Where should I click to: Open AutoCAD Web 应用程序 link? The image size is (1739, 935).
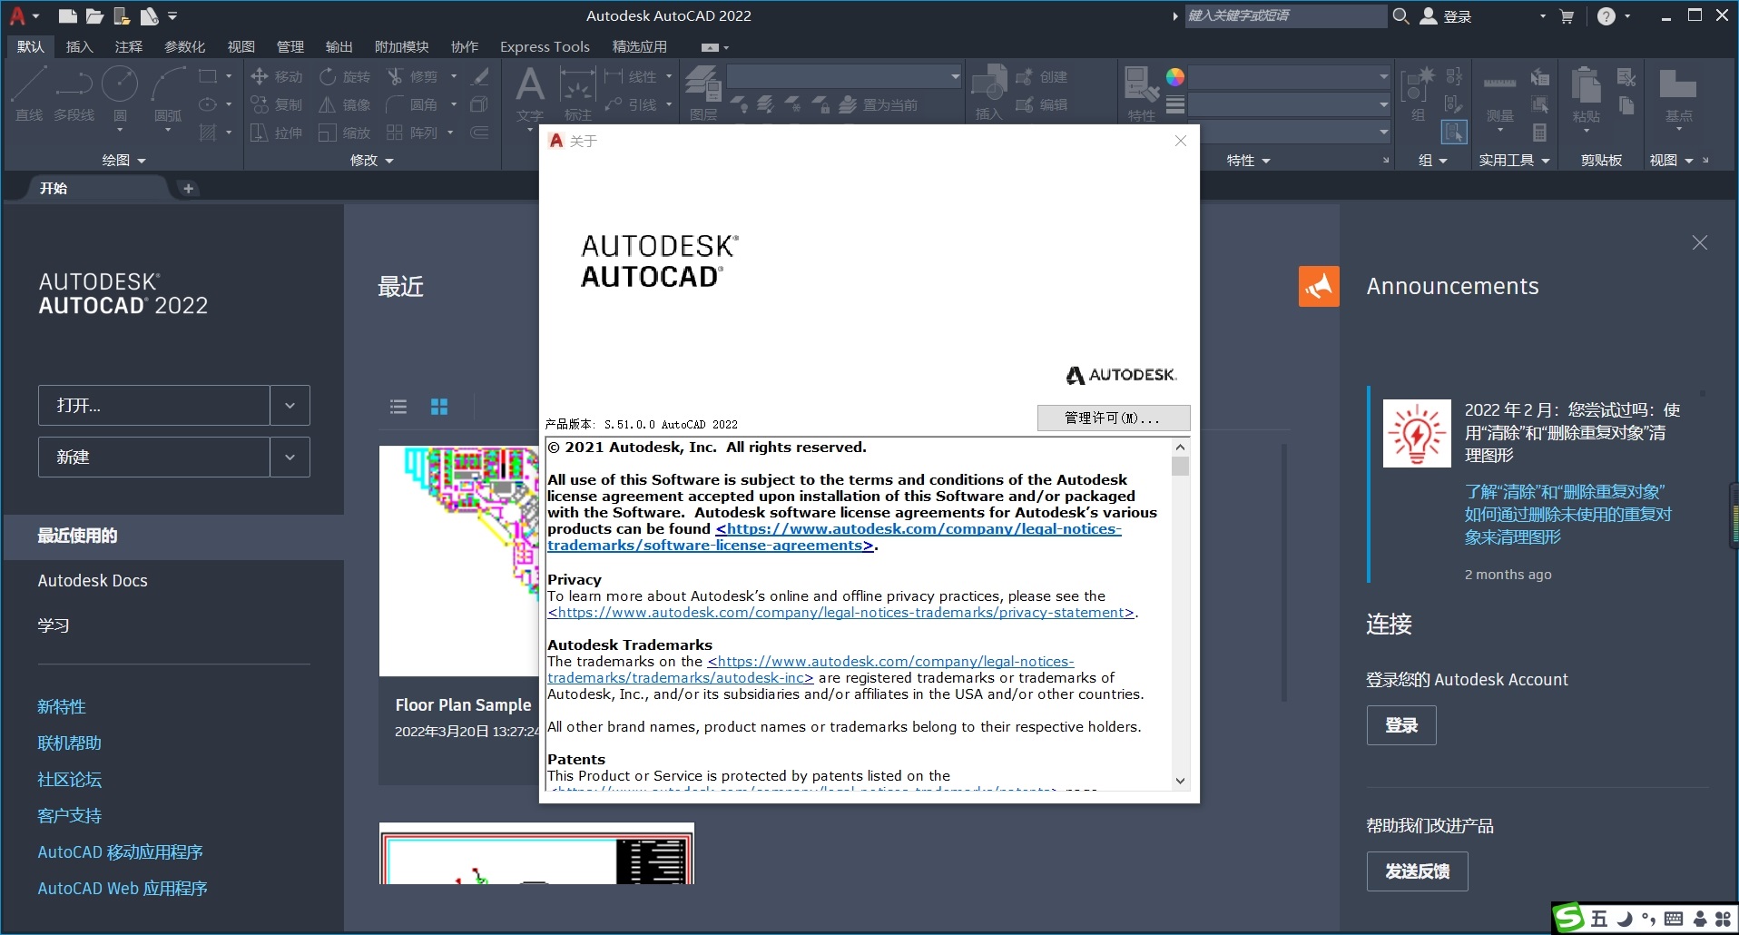(x=123, y=888)
